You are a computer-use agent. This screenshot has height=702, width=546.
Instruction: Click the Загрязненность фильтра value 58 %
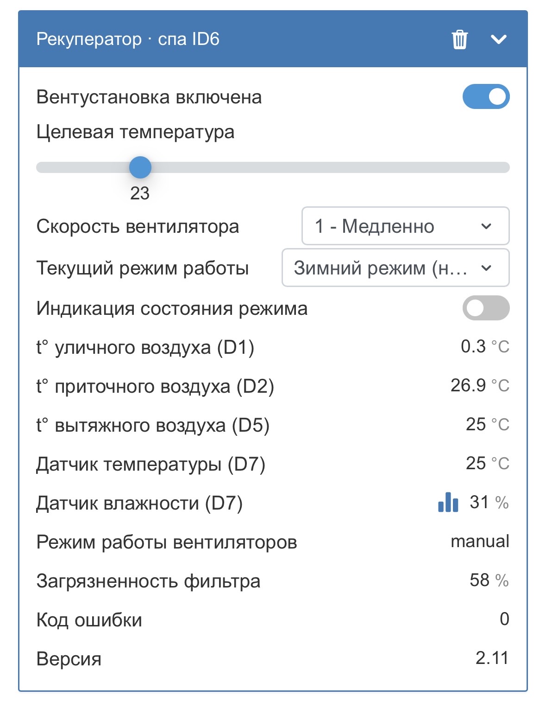489,580
